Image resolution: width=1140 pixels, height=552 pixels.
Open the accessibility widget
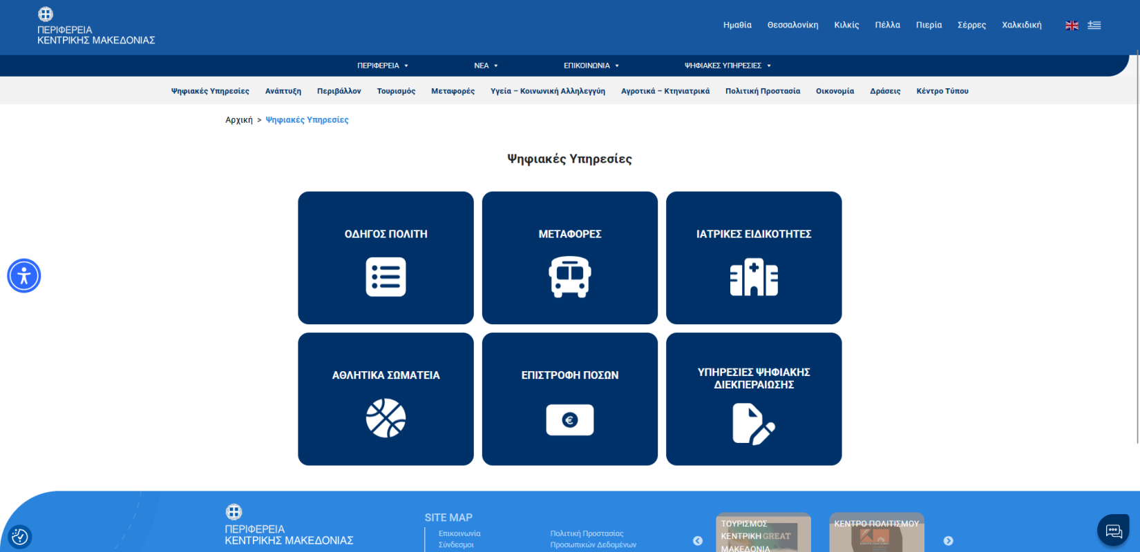24,276
